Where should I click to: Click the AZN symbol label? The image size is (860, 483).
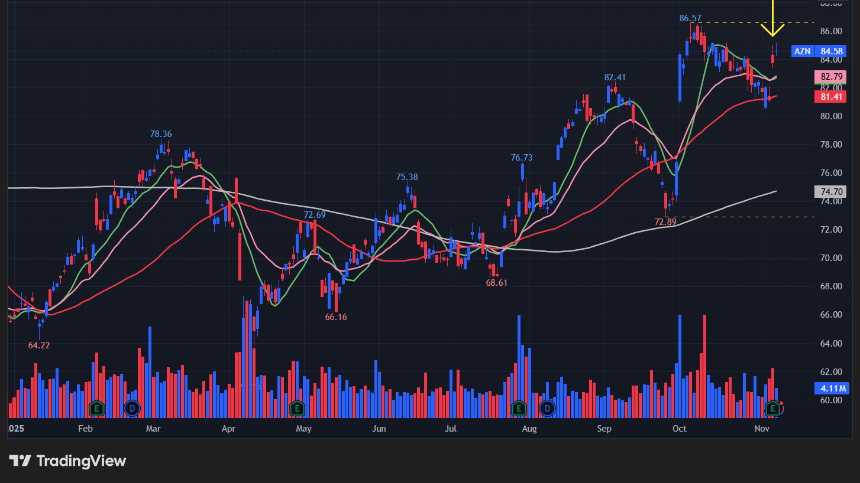(x=802, y=51)
